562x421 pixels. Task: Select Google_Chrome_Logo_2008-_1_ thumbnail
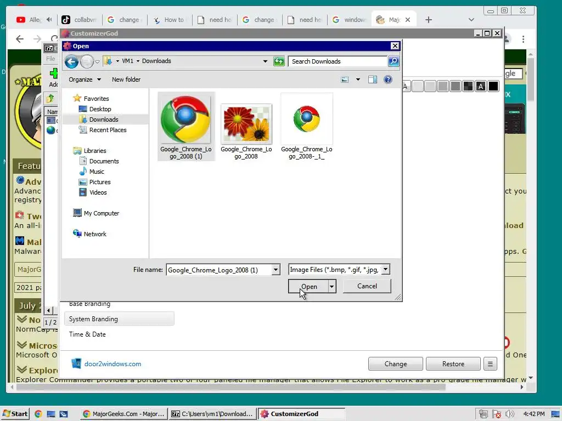306,127
